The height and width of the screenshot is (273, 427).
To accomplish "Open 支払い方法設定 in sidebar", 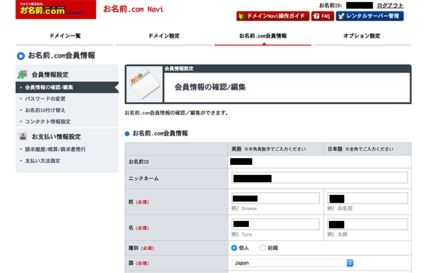I will point(43,161).
